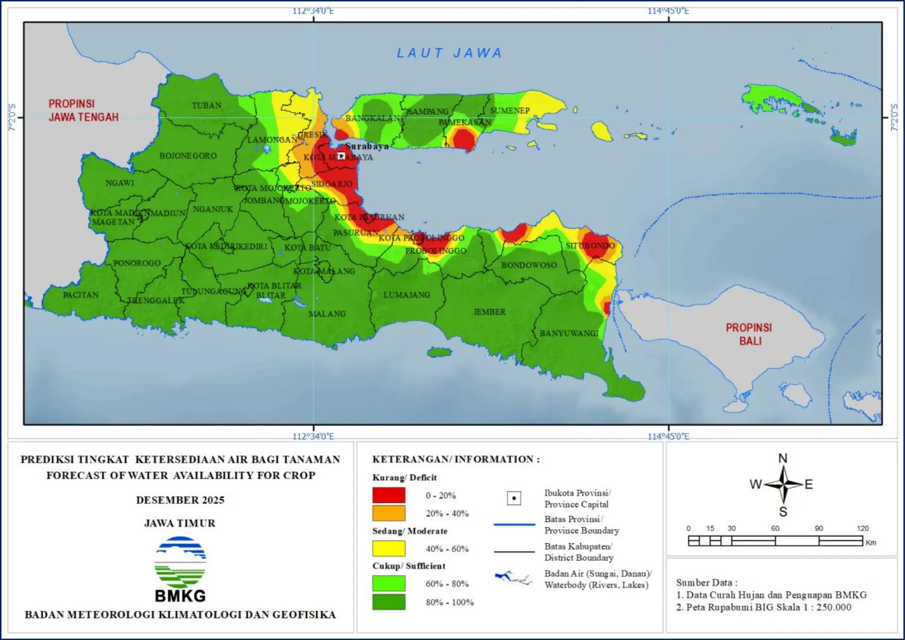The height and width of the screenshot is (640, 905).
Task: Click the Data Curah Hujan source line
Action: [771, 595]
